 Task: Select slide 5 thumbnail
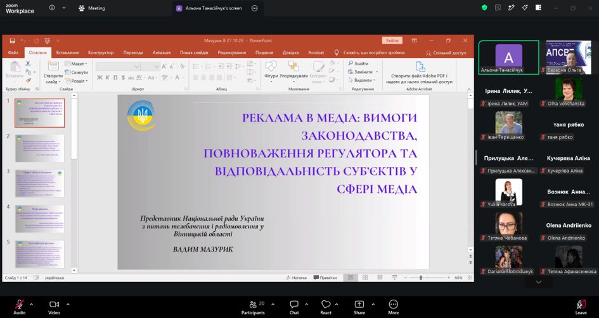40,254
